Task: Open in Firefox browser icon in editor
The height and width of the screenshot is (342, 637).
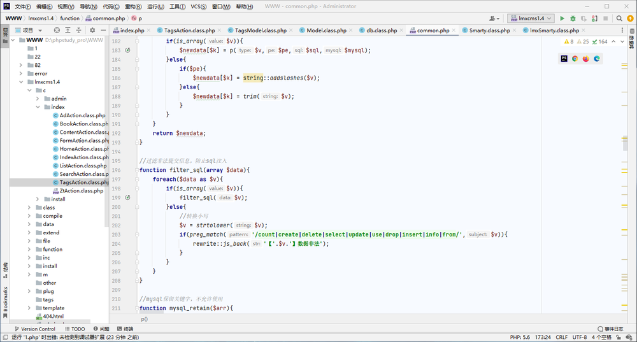Action: (586, 59)
